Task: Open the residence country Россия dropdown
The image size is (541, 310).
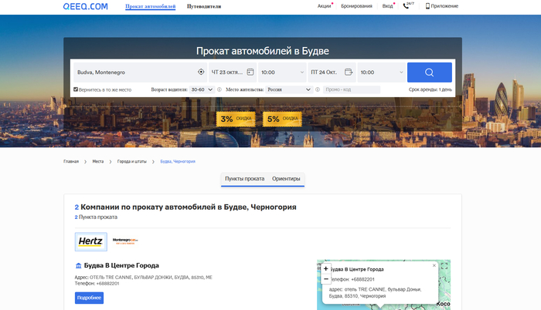Action: tap(289, 89)
